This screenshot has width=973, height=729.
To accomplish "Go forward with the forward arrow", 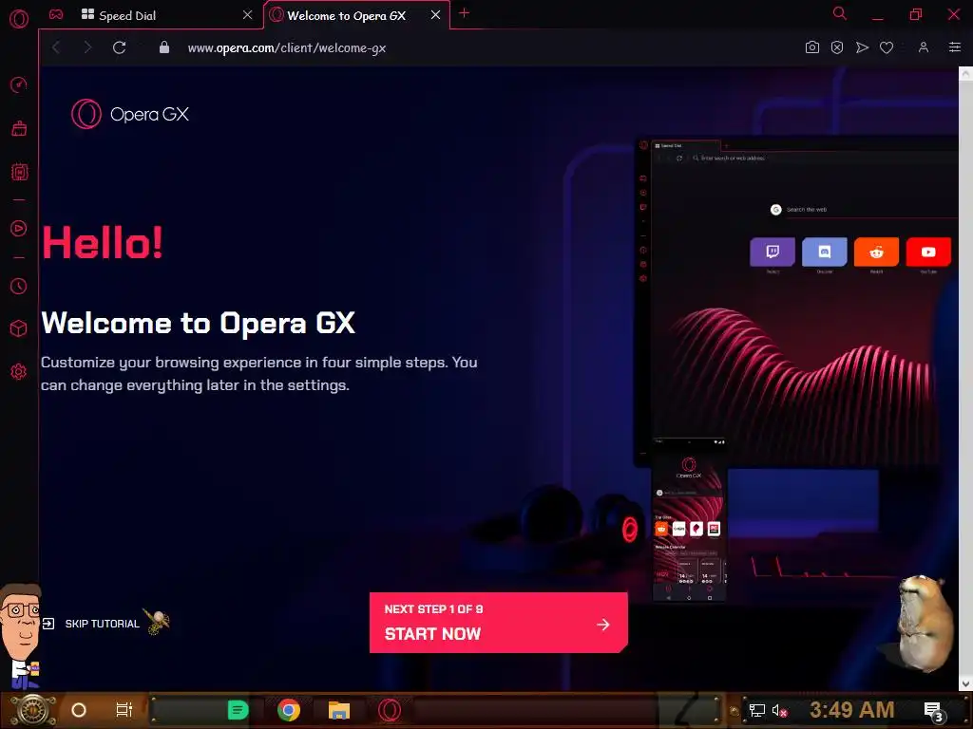I will [x=87, y=47].
